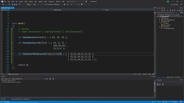Toggle Word Wrap in Output panel
184x103 pixels.
click(53, 79)
